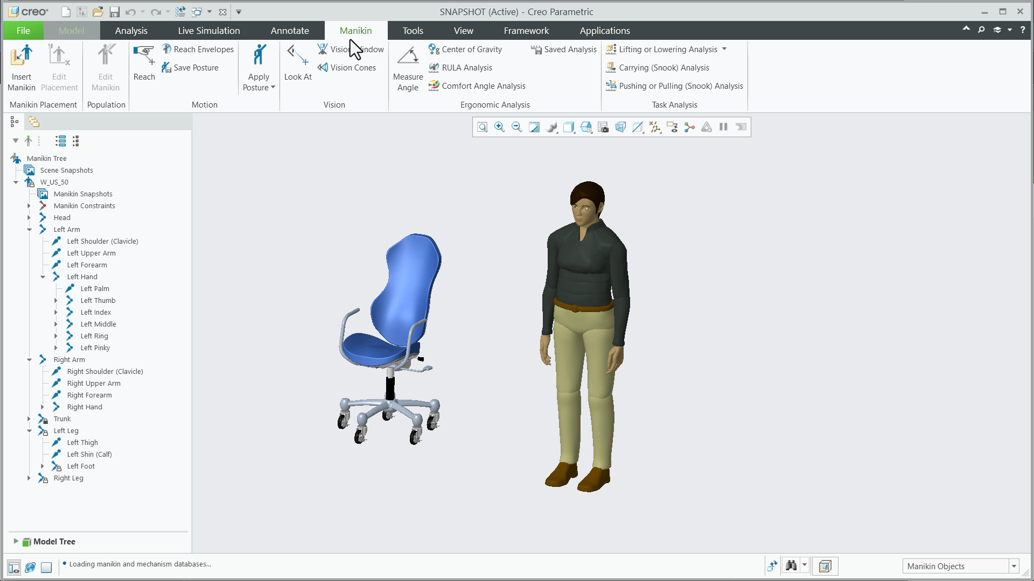
Task: Expand the Head tree node
Action: pyautogui.click(x=29, y=218)
